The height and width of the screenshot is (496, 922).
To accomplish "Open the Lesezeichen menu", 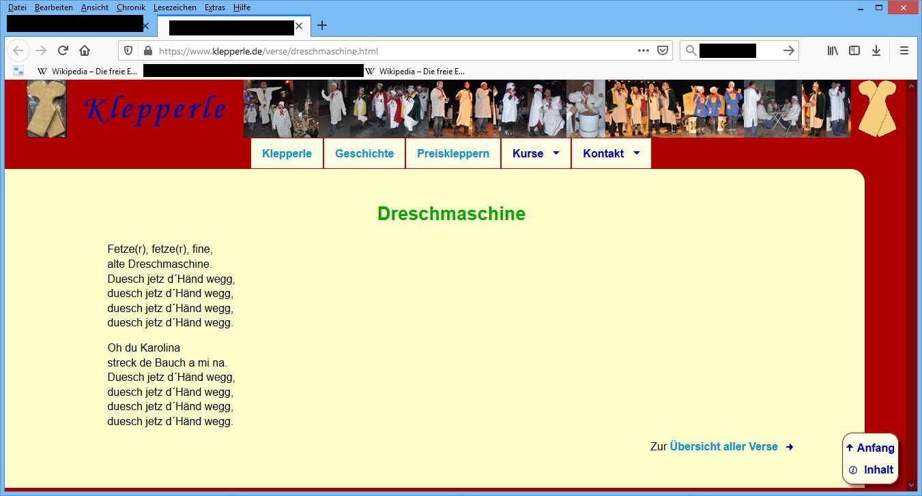I will (175, 7).
